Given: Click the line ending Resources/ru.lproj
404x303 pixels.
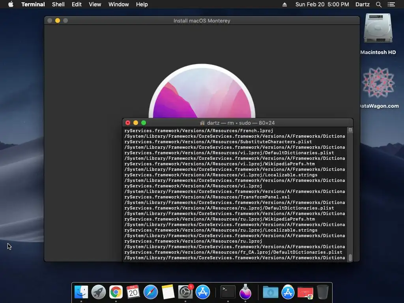Looking at the screenshot, I should 193,241.
